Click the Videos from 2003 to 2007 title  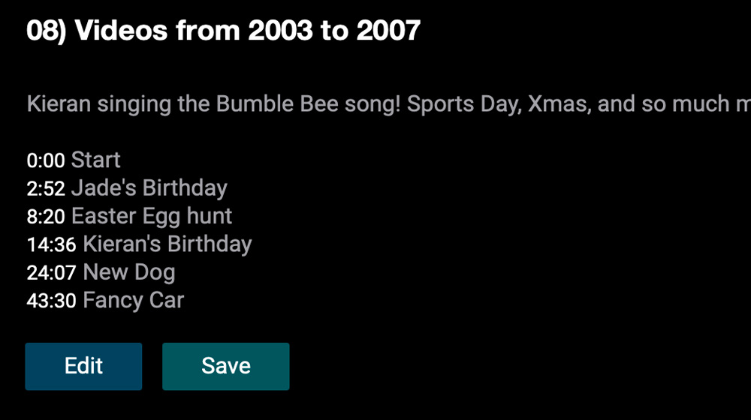pos(248,31)
